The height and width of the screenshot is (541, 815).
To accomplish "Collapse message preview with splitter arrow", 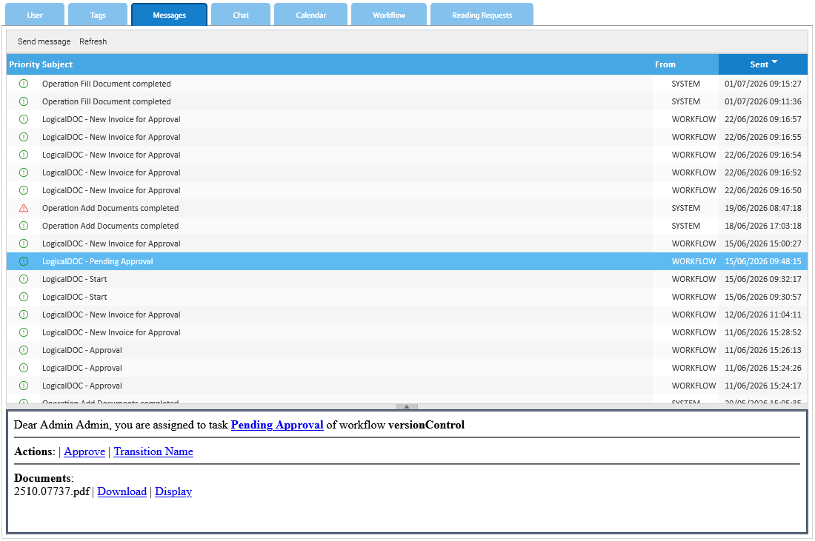I will pos(407,406).
